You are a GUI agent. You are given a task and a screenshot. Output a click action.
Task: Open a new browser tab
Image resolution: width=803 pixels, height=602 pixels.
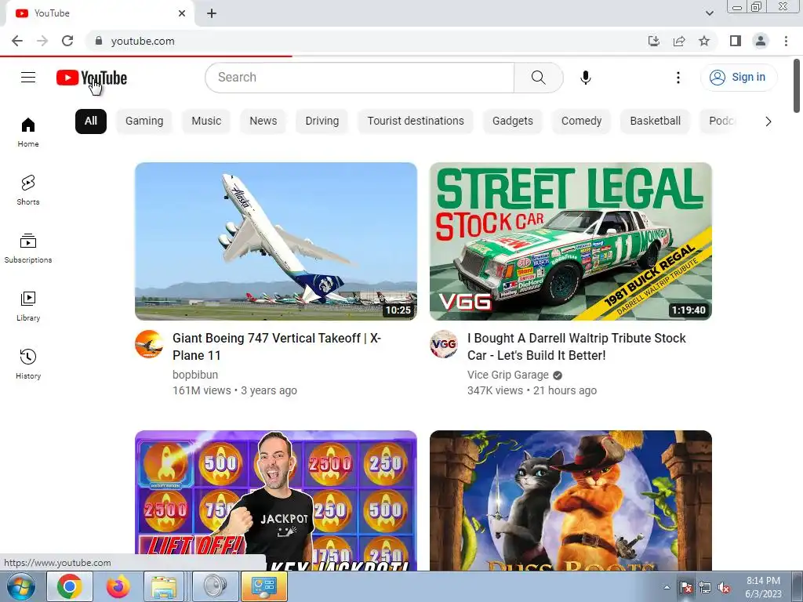[x=212, y=13]
